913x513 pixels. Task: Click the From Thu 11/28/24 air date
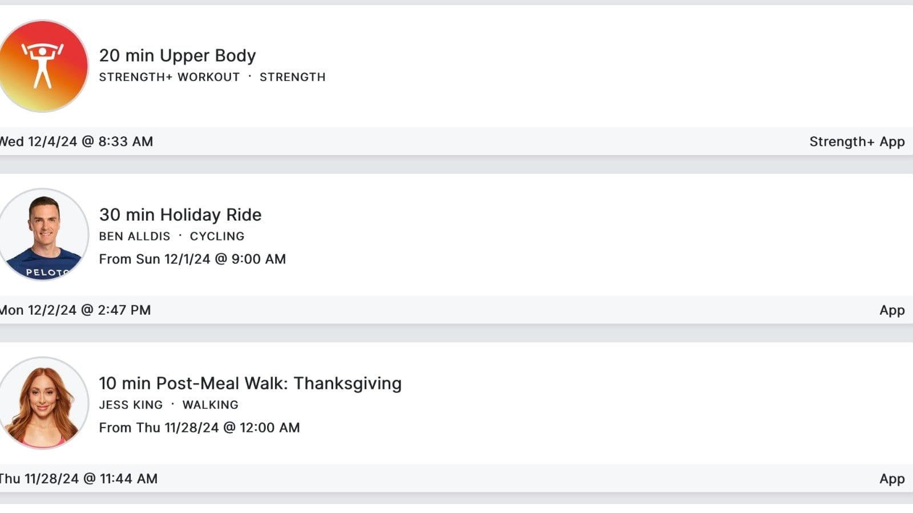click(x=199, y=427)
